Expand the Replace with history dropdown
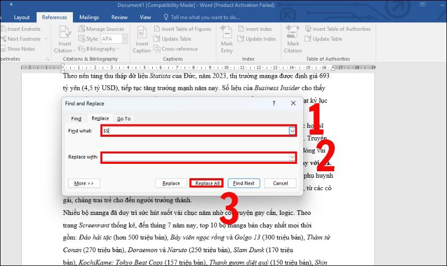Viewport: 447px width, 266px height. [292, 157]
